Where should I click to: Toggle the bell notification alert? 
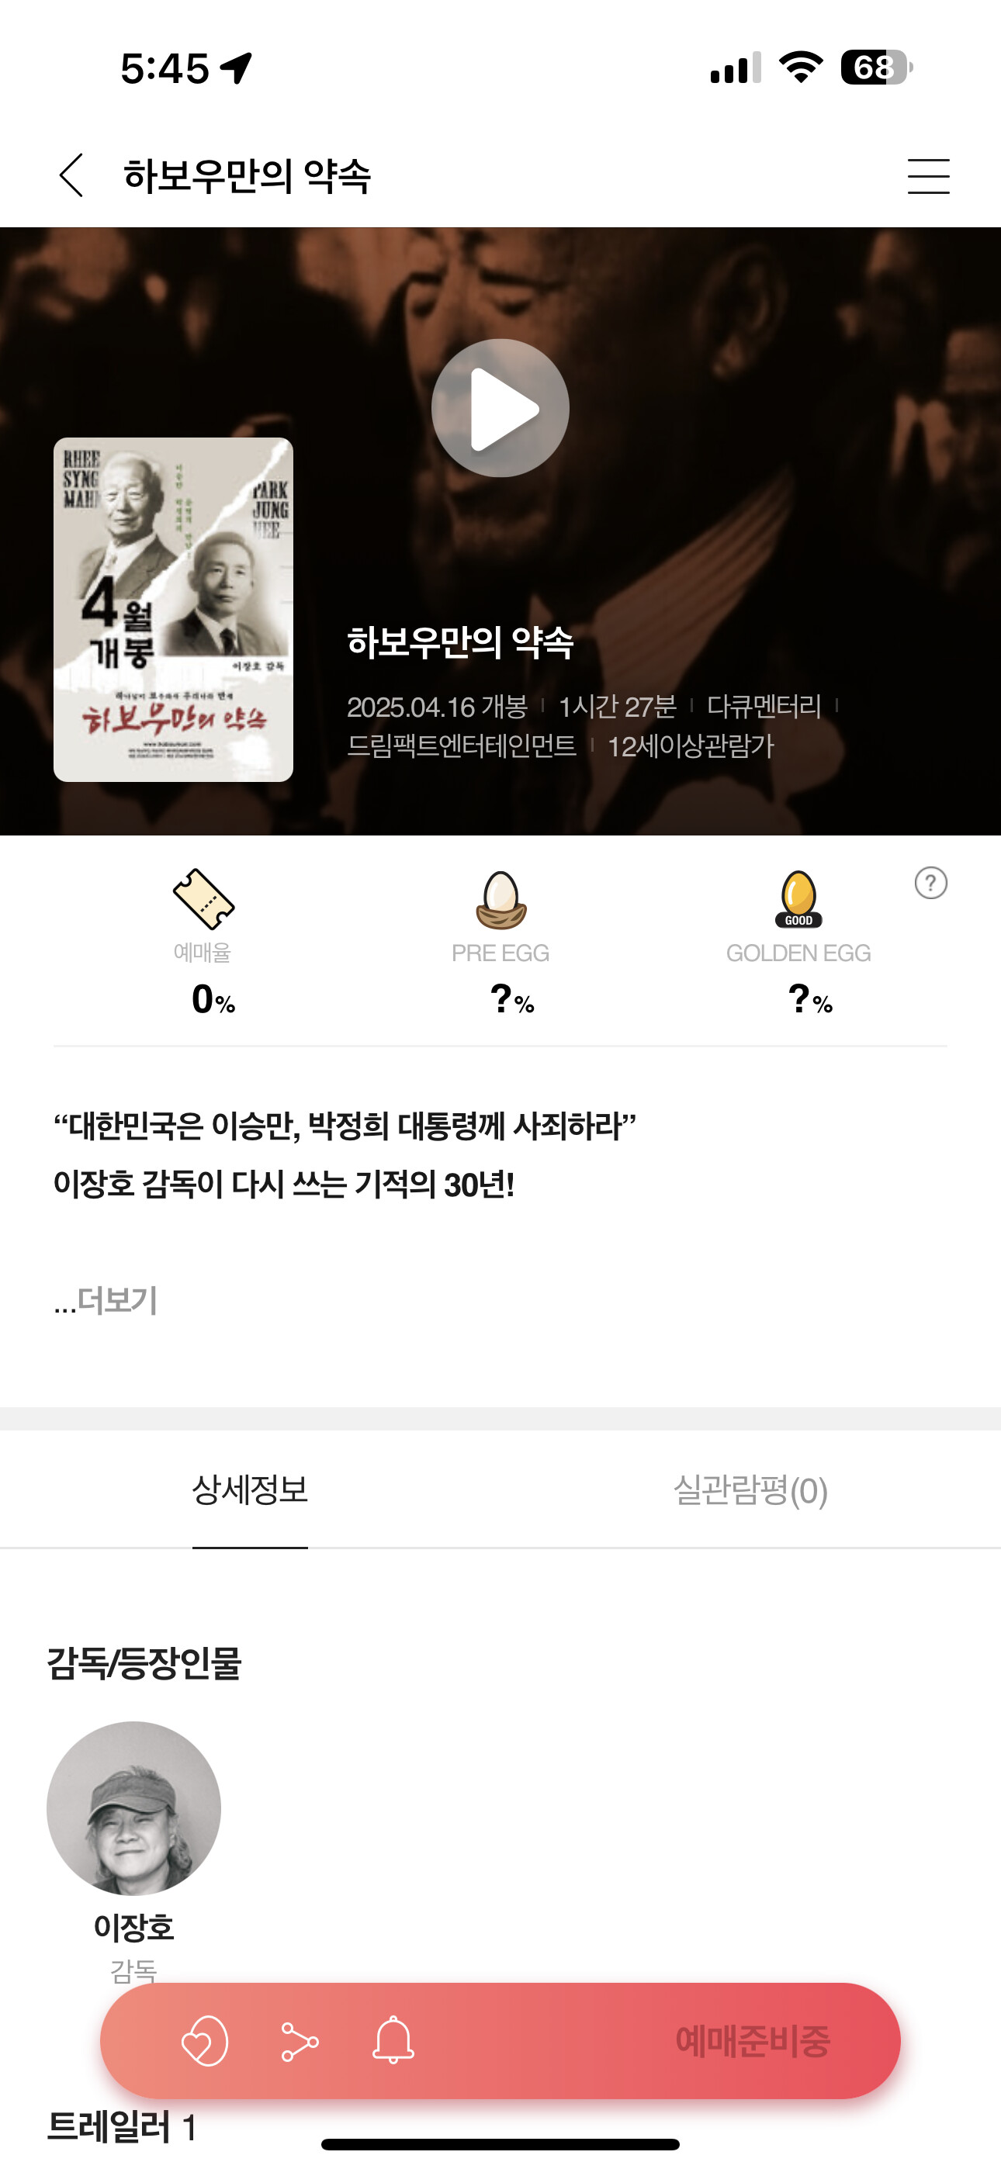click(393, 2040)
